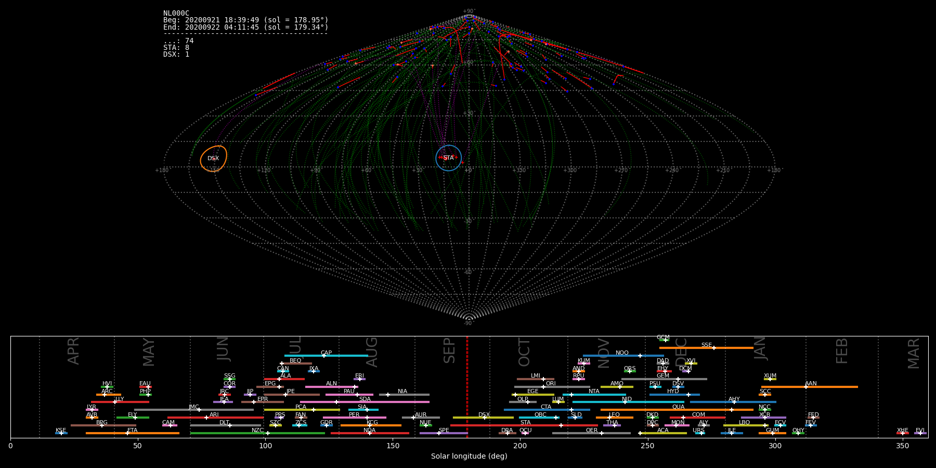This screenshot has width=936, height=468.
Task: Select the CAP shower label
Action: [x=326, y=353]
